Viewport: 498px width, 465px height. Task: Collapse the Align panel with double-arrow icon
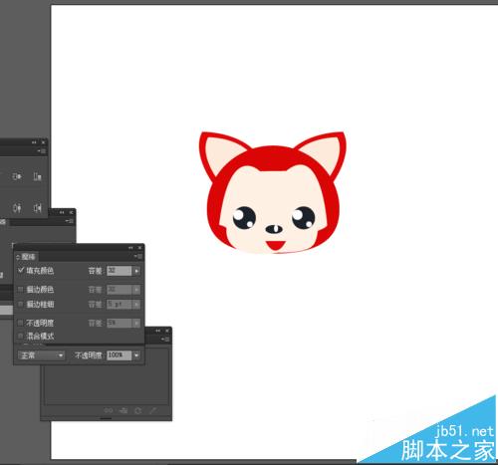tap(34, 142)
